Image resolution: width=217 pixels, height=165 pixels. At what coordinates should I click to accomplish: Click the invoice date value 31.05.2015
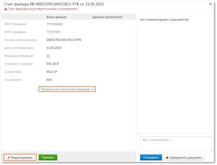point(54,48)
